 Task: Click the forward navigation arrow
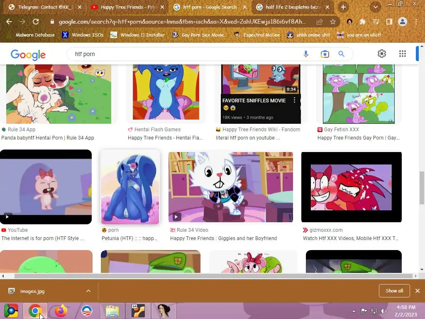click(22, 22)
